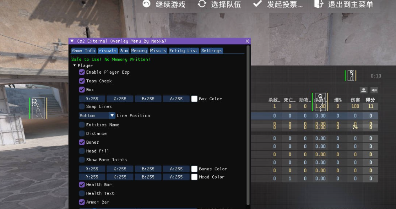The image size is (396, 209).
Task: Click the scoreboard player profile icon
Action: click(x=363, y=90)
